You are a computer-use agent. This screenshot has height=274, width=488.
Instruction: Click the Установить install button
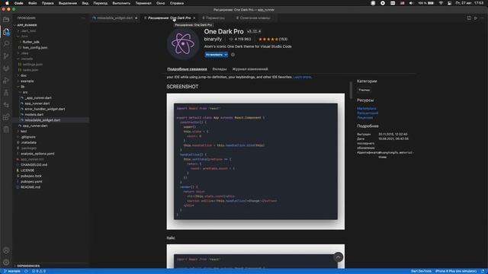(214, 55)
